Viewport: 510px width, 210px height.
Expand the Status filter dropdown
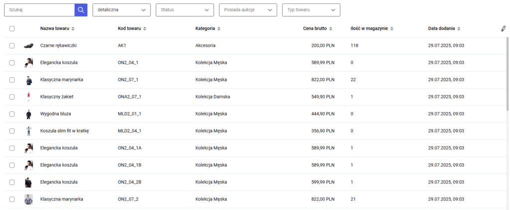[x=185, y=10]
